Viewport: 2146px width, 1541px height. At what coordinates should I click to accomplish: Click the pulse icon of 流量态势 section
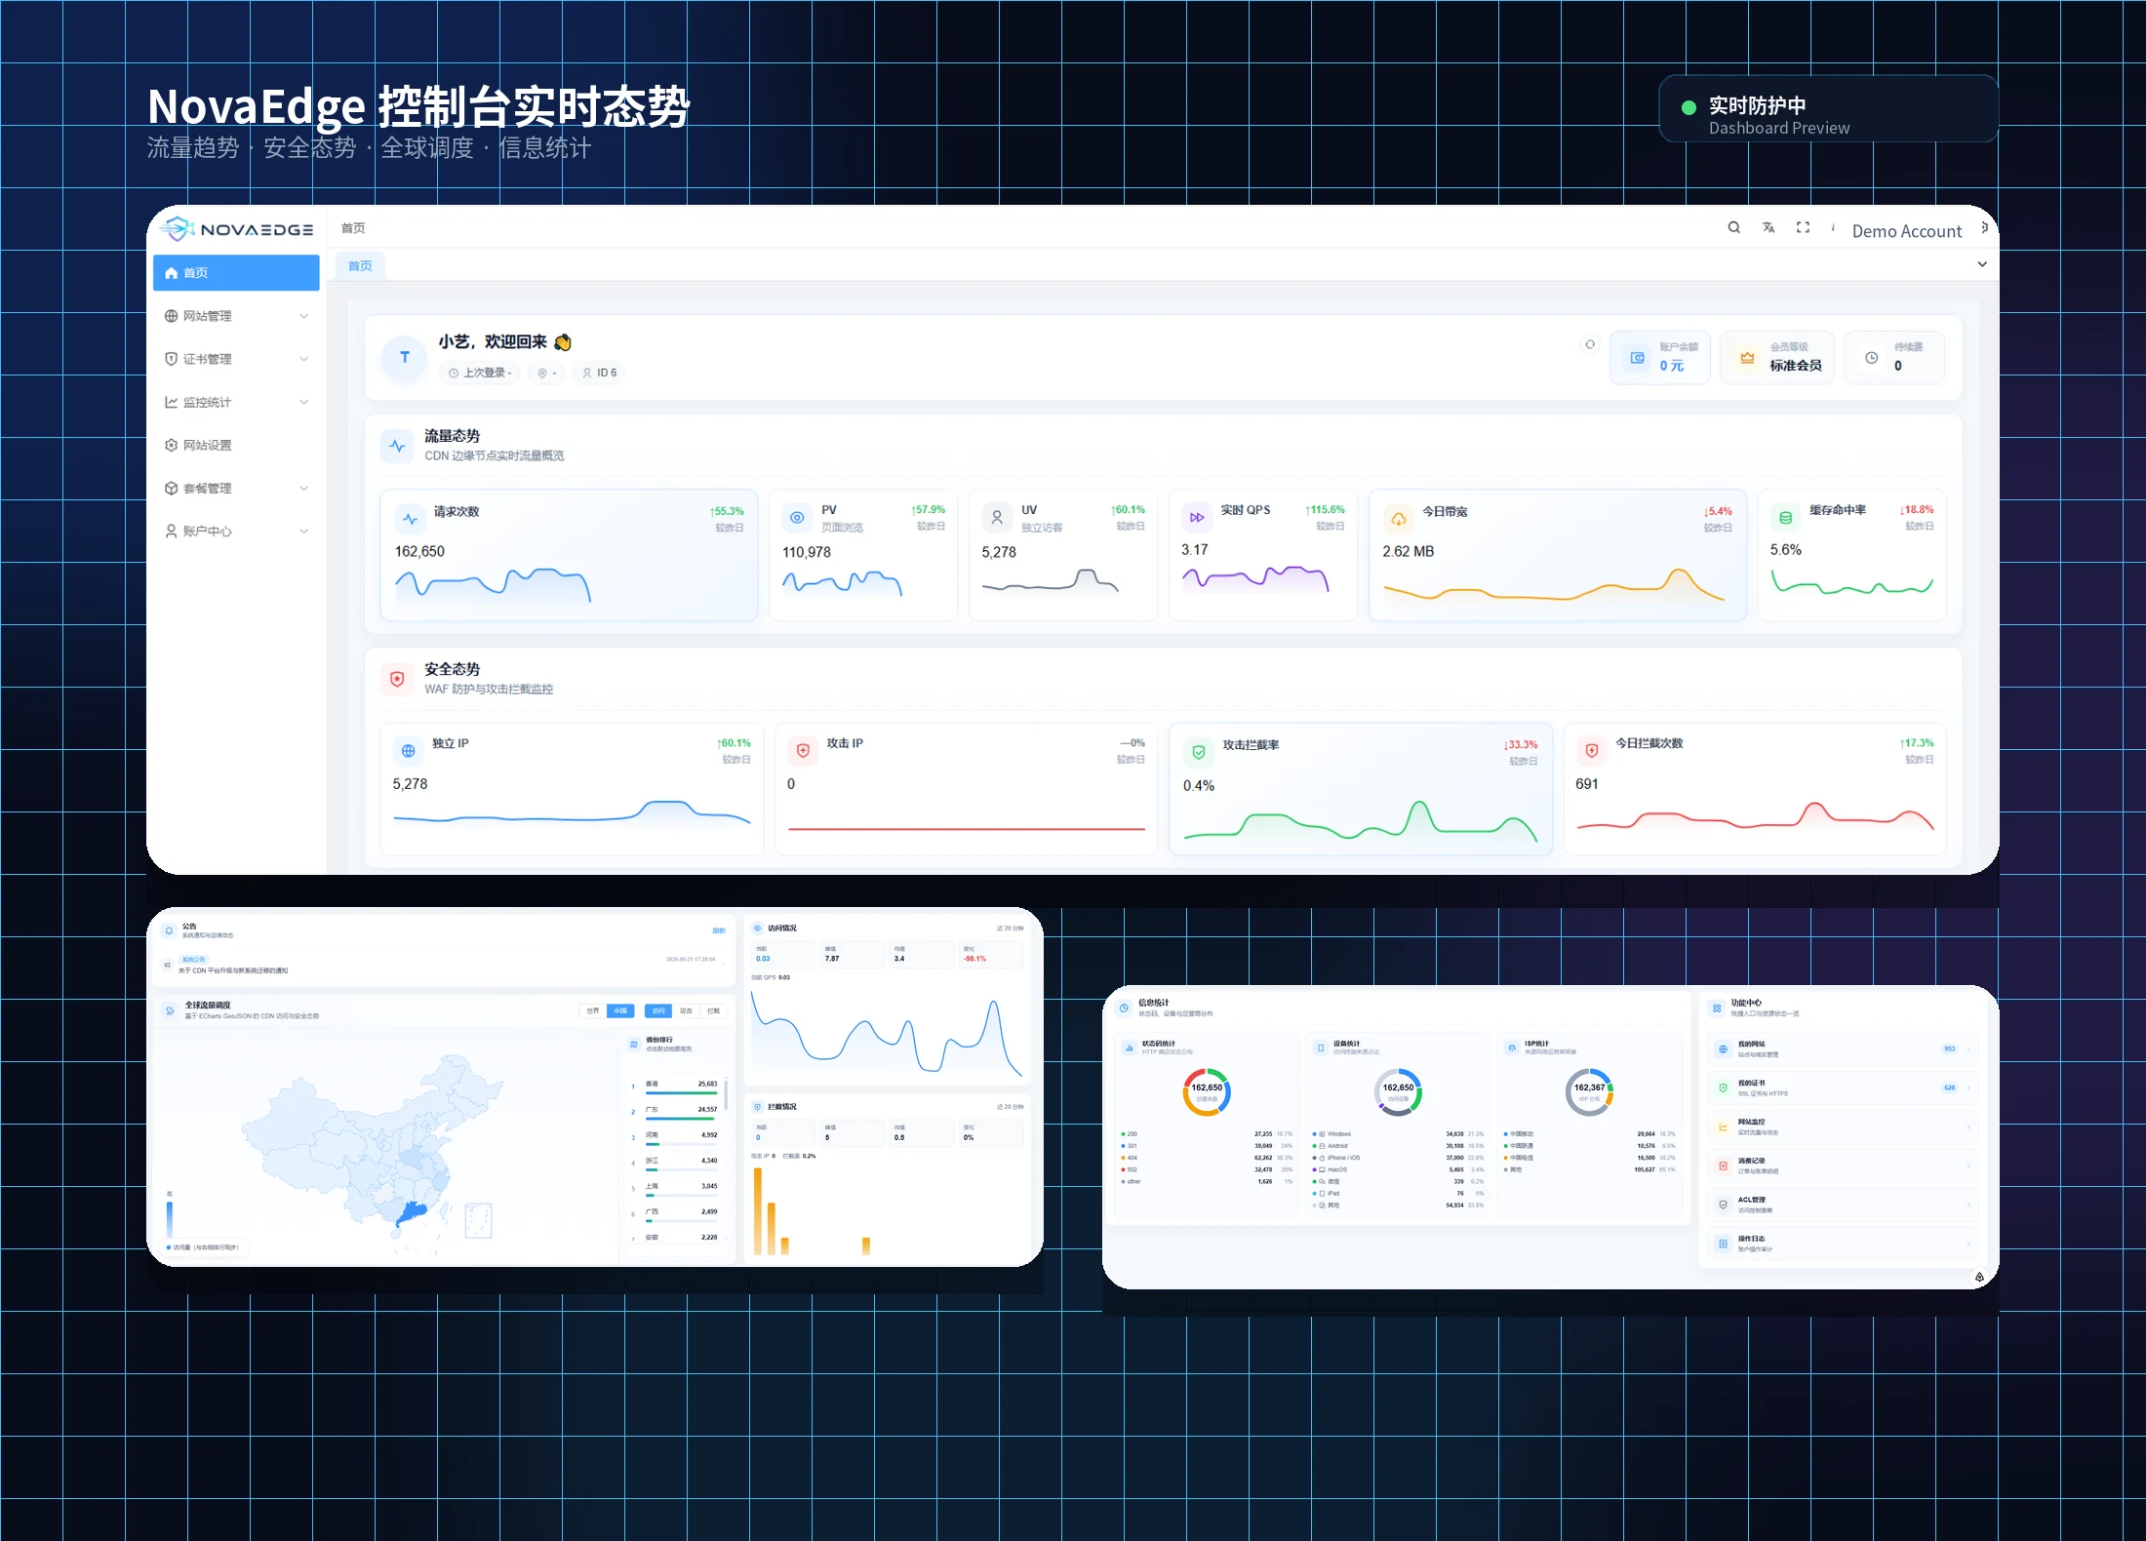point(397,446)
